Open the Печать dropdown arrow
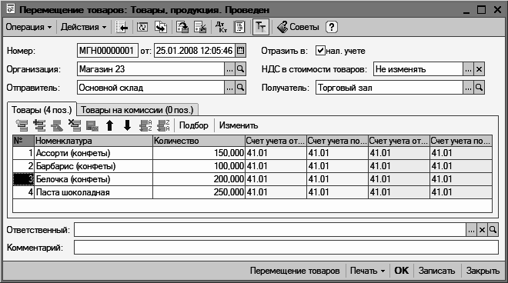The width and height of the screenshot is (508, 283). click(x=383, y=271)
